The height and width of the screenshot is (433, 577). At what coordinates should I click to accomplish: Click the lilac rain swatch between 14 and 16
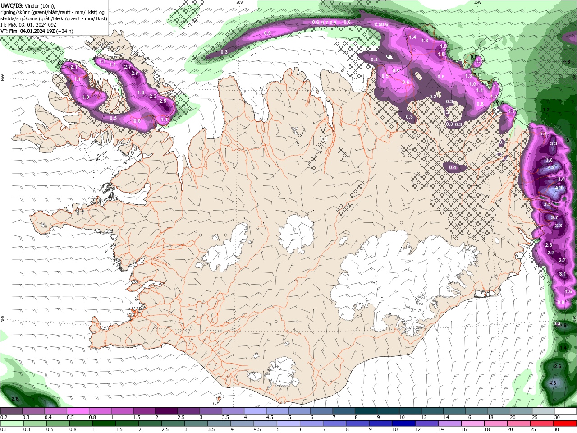[x=450, y=424]
